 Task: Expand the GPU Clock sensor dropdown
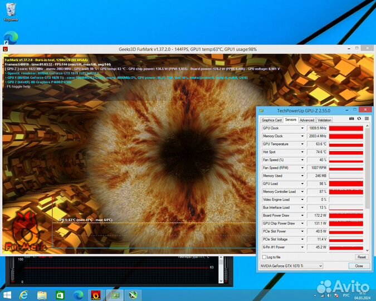click(302, 128)
